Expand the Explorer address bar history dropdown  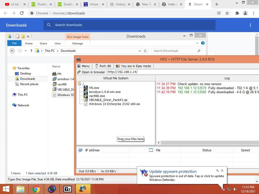pos(140,51)
